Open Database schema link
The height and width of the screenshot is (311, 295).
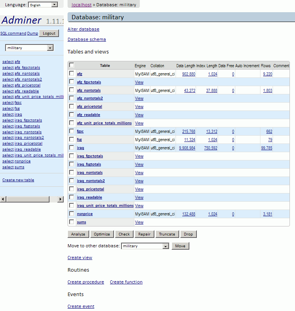86,39
